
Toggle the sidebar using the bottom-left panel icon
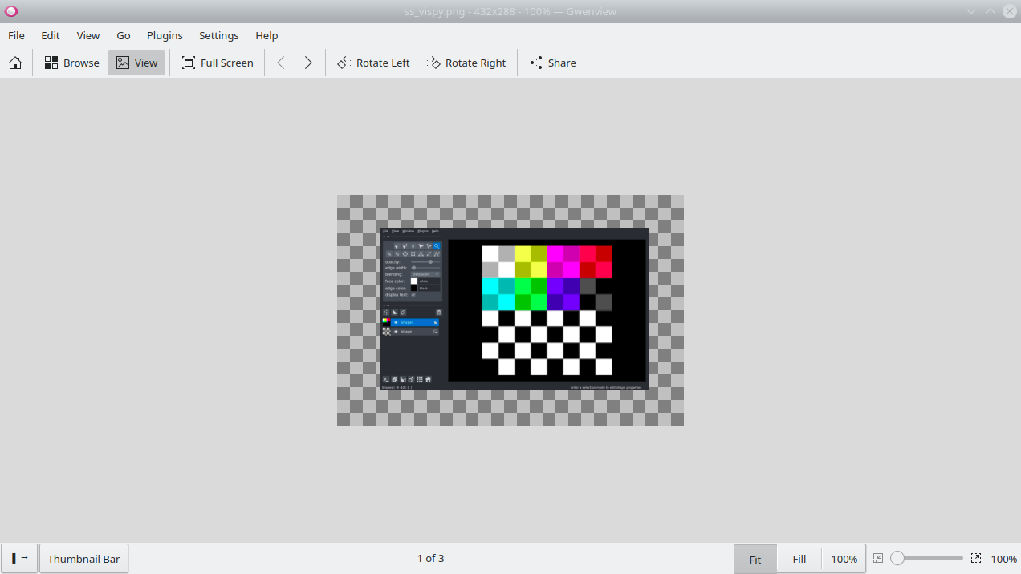click(14, 558)
